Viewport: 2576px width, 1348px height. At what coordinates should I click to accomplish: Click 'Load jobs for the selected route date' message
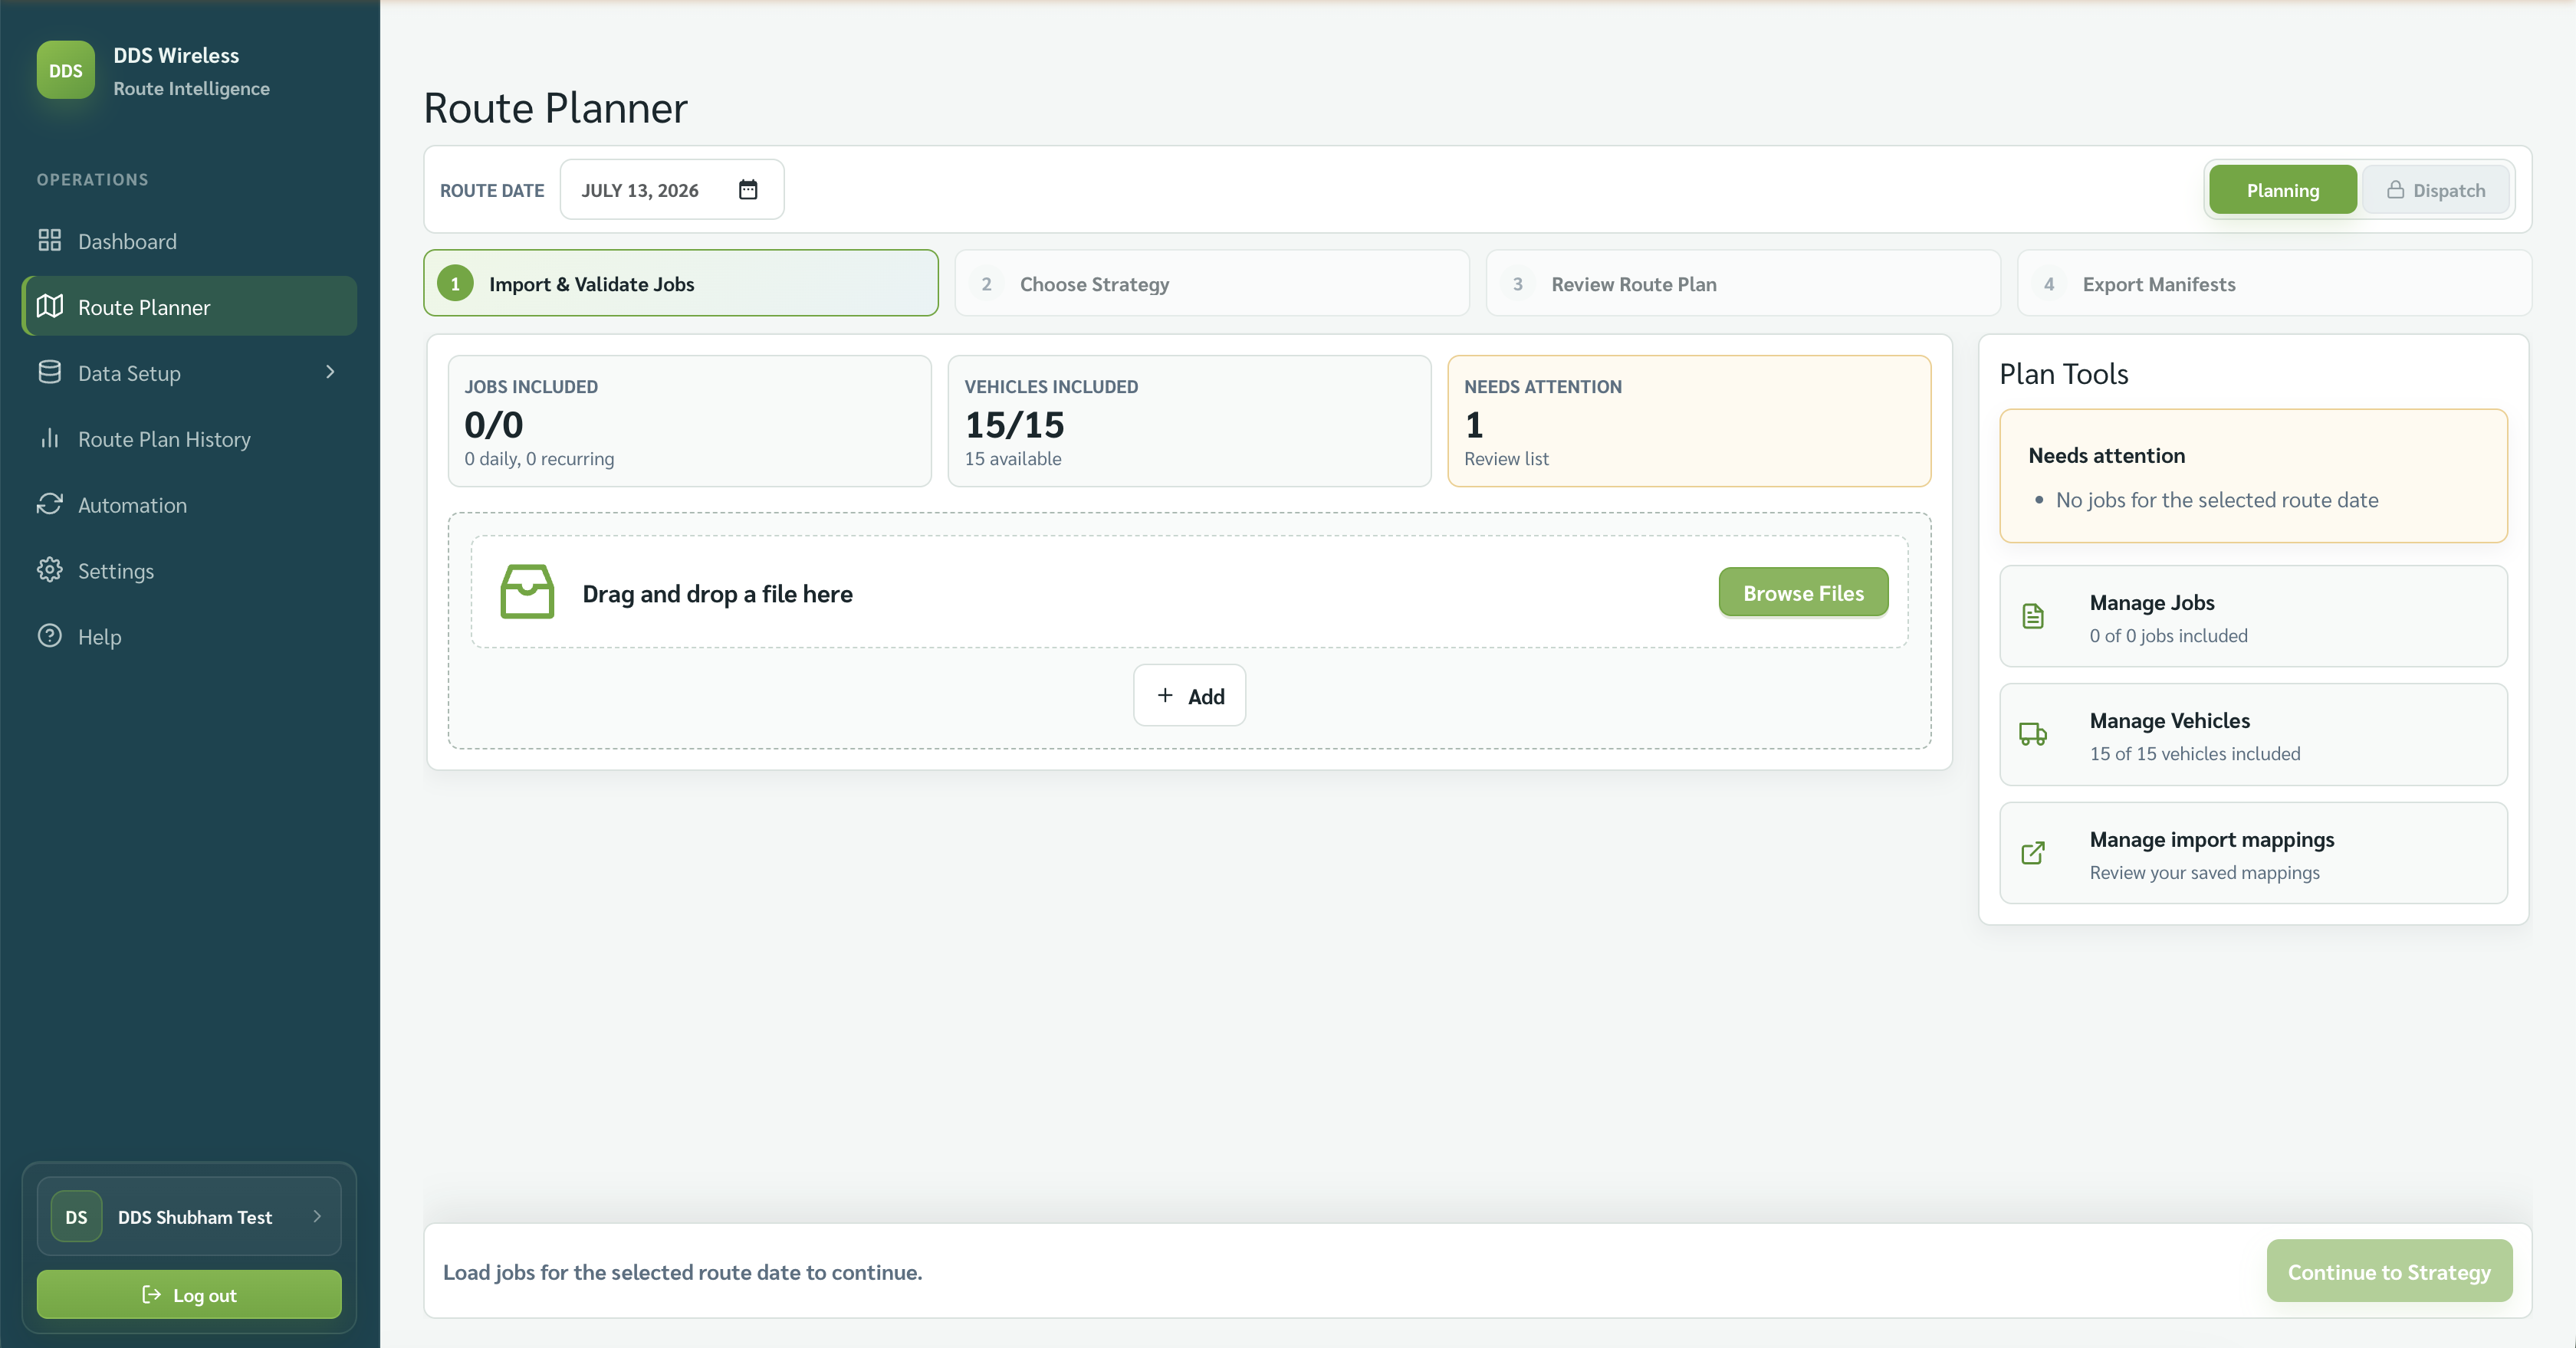coord(682,1271)
